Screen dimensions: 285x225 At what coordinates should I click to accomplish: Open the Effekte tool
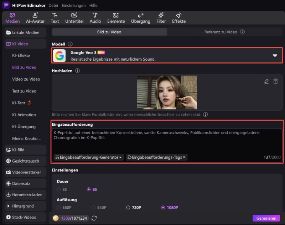coord(179,18)
